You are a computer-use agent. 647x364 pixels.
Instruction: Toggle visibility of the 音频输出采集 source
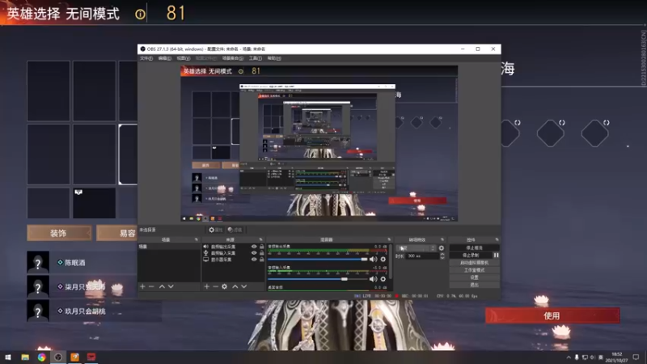pos(254,247)
